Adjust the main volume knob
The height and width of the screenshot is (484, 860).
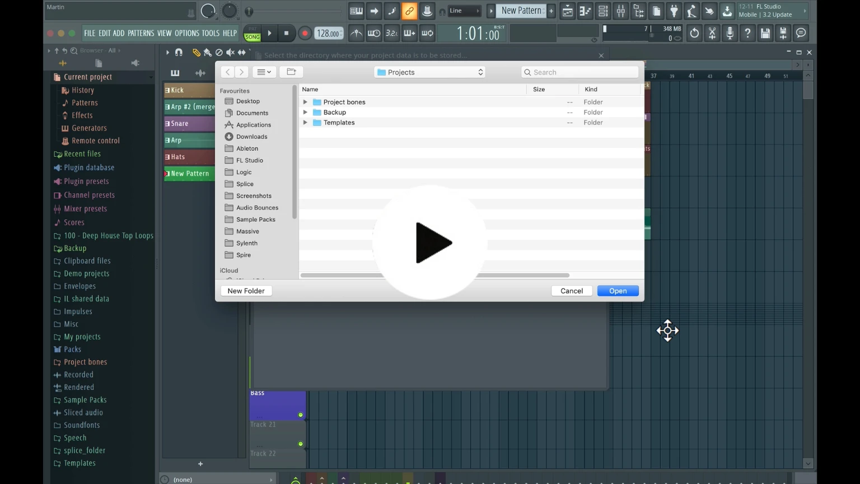pyautogui.click(x=208, y=11)
